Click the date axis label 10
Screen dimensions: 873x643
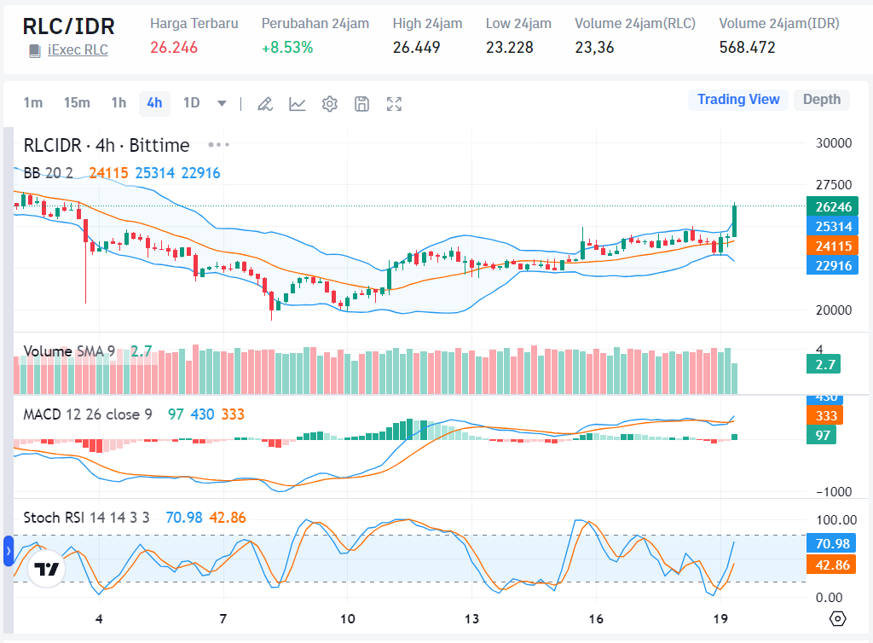tap(348, 618)
